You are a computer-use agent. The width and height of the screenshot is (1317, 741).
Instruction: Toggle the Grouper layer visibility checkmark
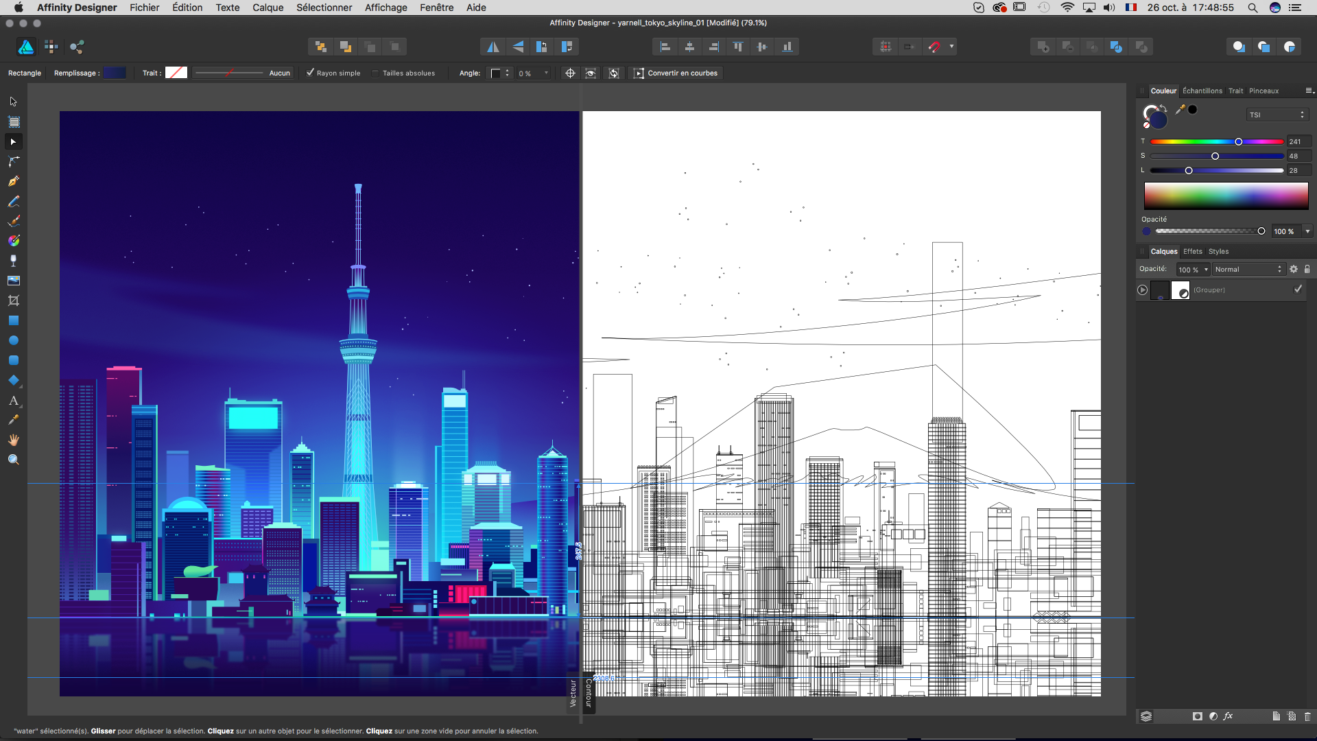[1298, 290]
